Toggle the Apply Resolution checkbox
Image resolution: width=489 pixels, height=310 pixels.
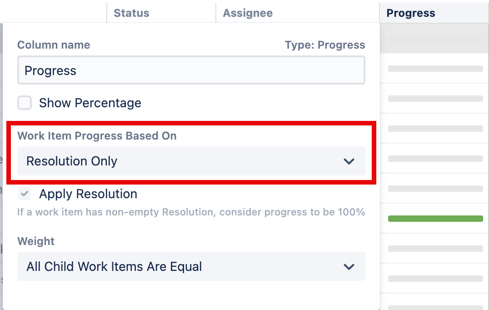(x=25, y=194)
